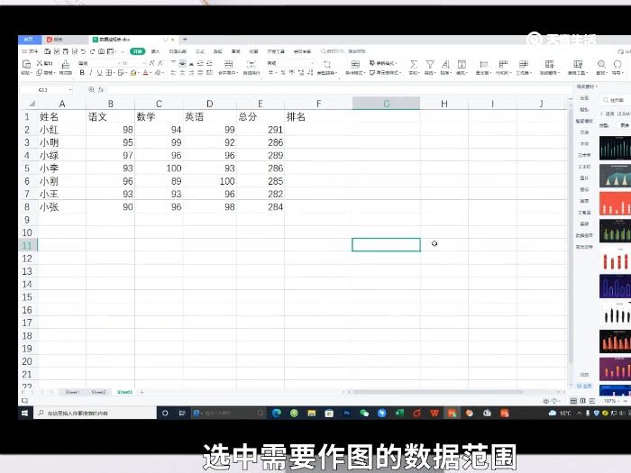
Task: Select the Format Painter brush icon
Action: pyautogui.click(x=66, y=64)
